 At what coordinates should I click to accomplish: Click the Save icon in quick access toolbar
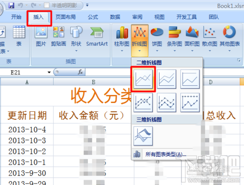click(x=11, y=5)
